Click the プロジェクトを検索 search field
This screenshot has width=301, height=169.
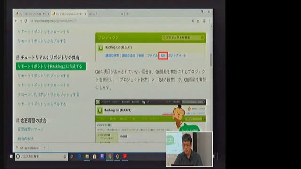(183, 38)
